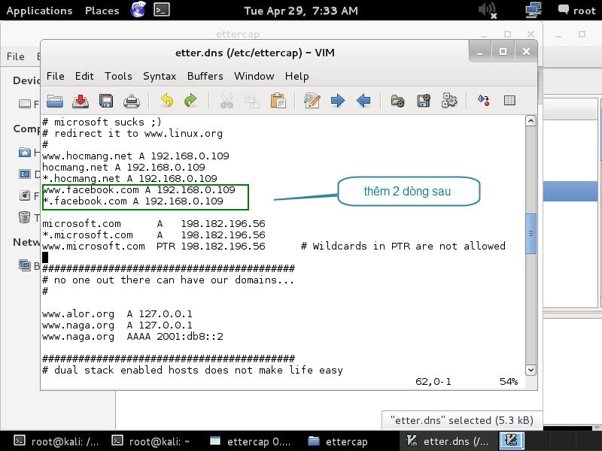This screenshot has height=451, width=602.
Task: Click the muted volume icon
Action: (x=488, y=10)
